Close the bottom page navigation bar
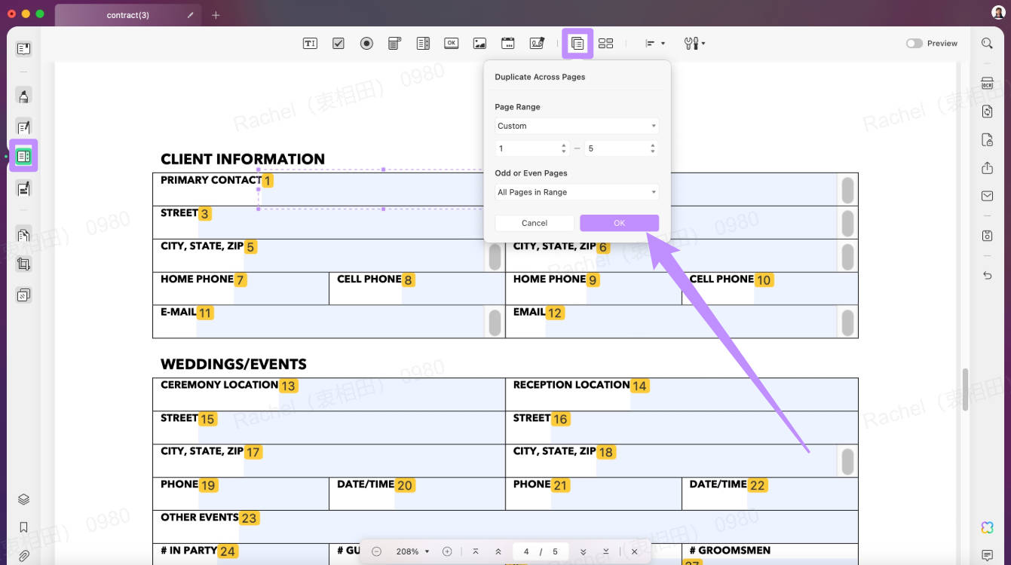This screenshot has width=1011, height=565. point(635,551)
